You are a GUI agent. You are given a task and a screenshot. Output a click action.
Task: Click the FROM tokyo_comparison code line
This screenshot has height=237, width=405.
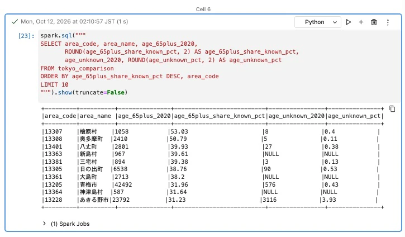[77, 68]
